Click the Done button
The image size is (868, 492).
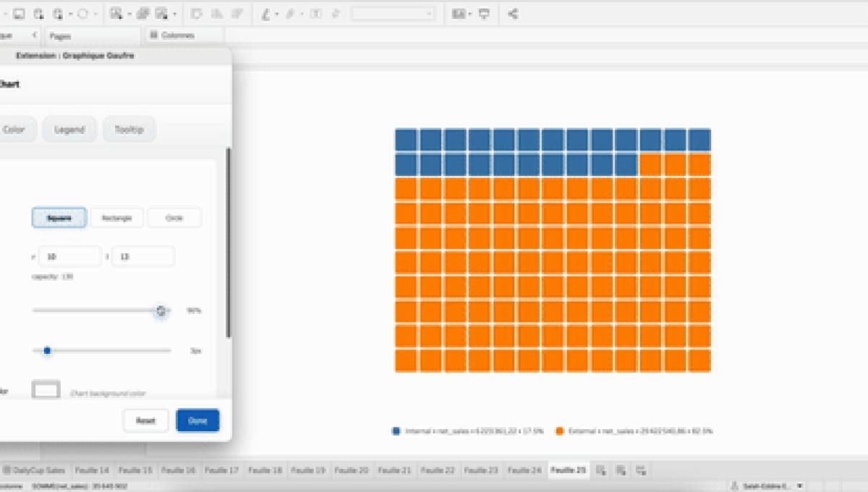click(x=197, y=420)
